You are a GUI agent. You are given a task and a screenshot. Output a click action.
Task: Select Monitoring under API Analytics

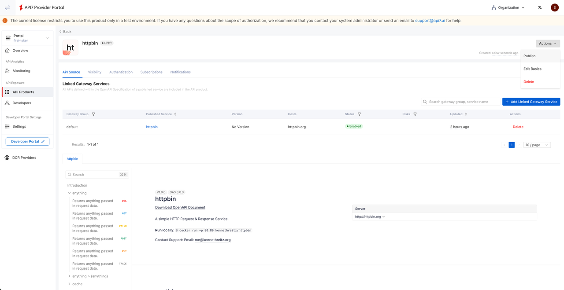[x=21, y=70]
